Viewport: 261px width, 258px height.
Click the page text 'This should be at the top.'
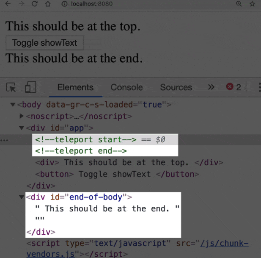click(73, 26)
